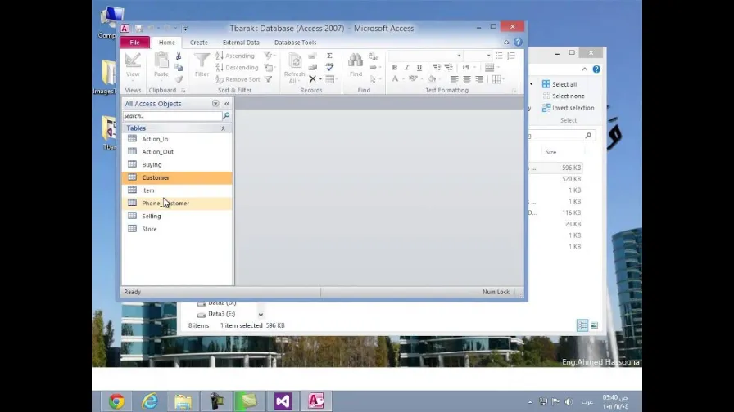Toggle Bold text formatting

[x=395, y=67]
